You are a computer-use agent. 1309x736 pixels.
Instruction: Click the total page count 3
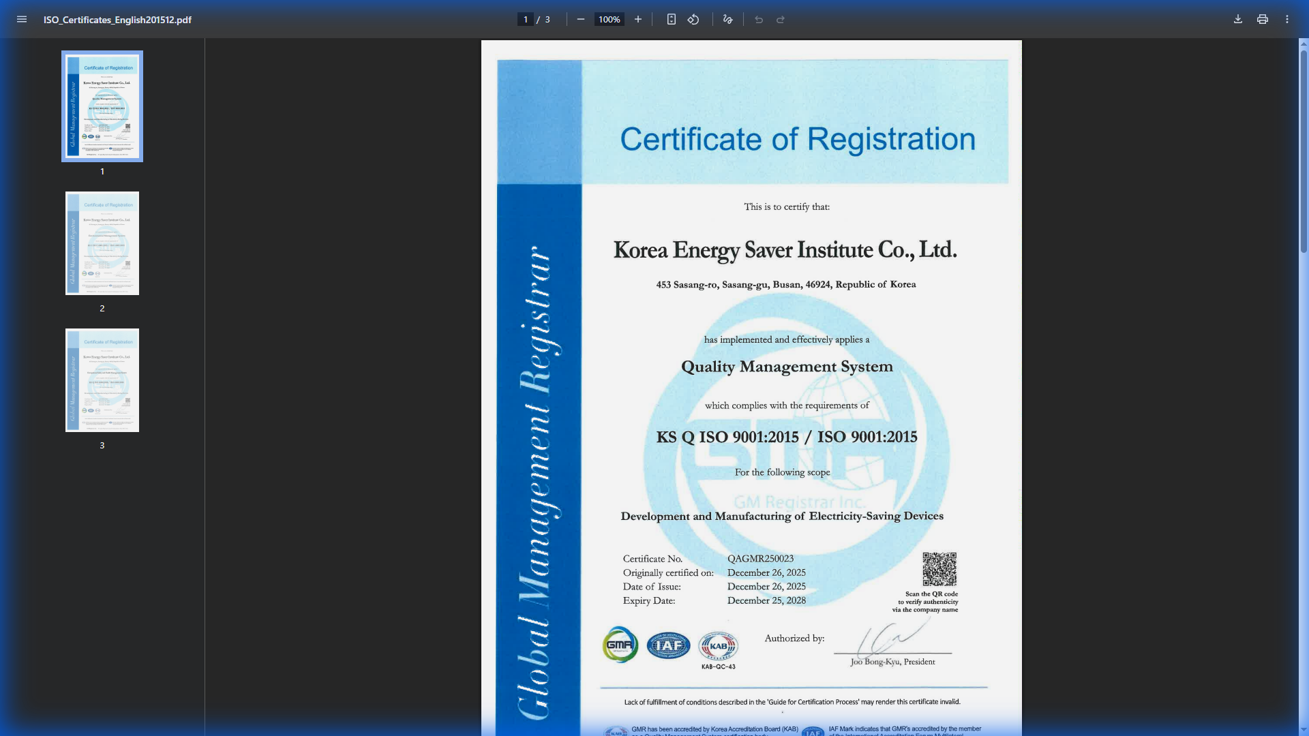[547, 20]
